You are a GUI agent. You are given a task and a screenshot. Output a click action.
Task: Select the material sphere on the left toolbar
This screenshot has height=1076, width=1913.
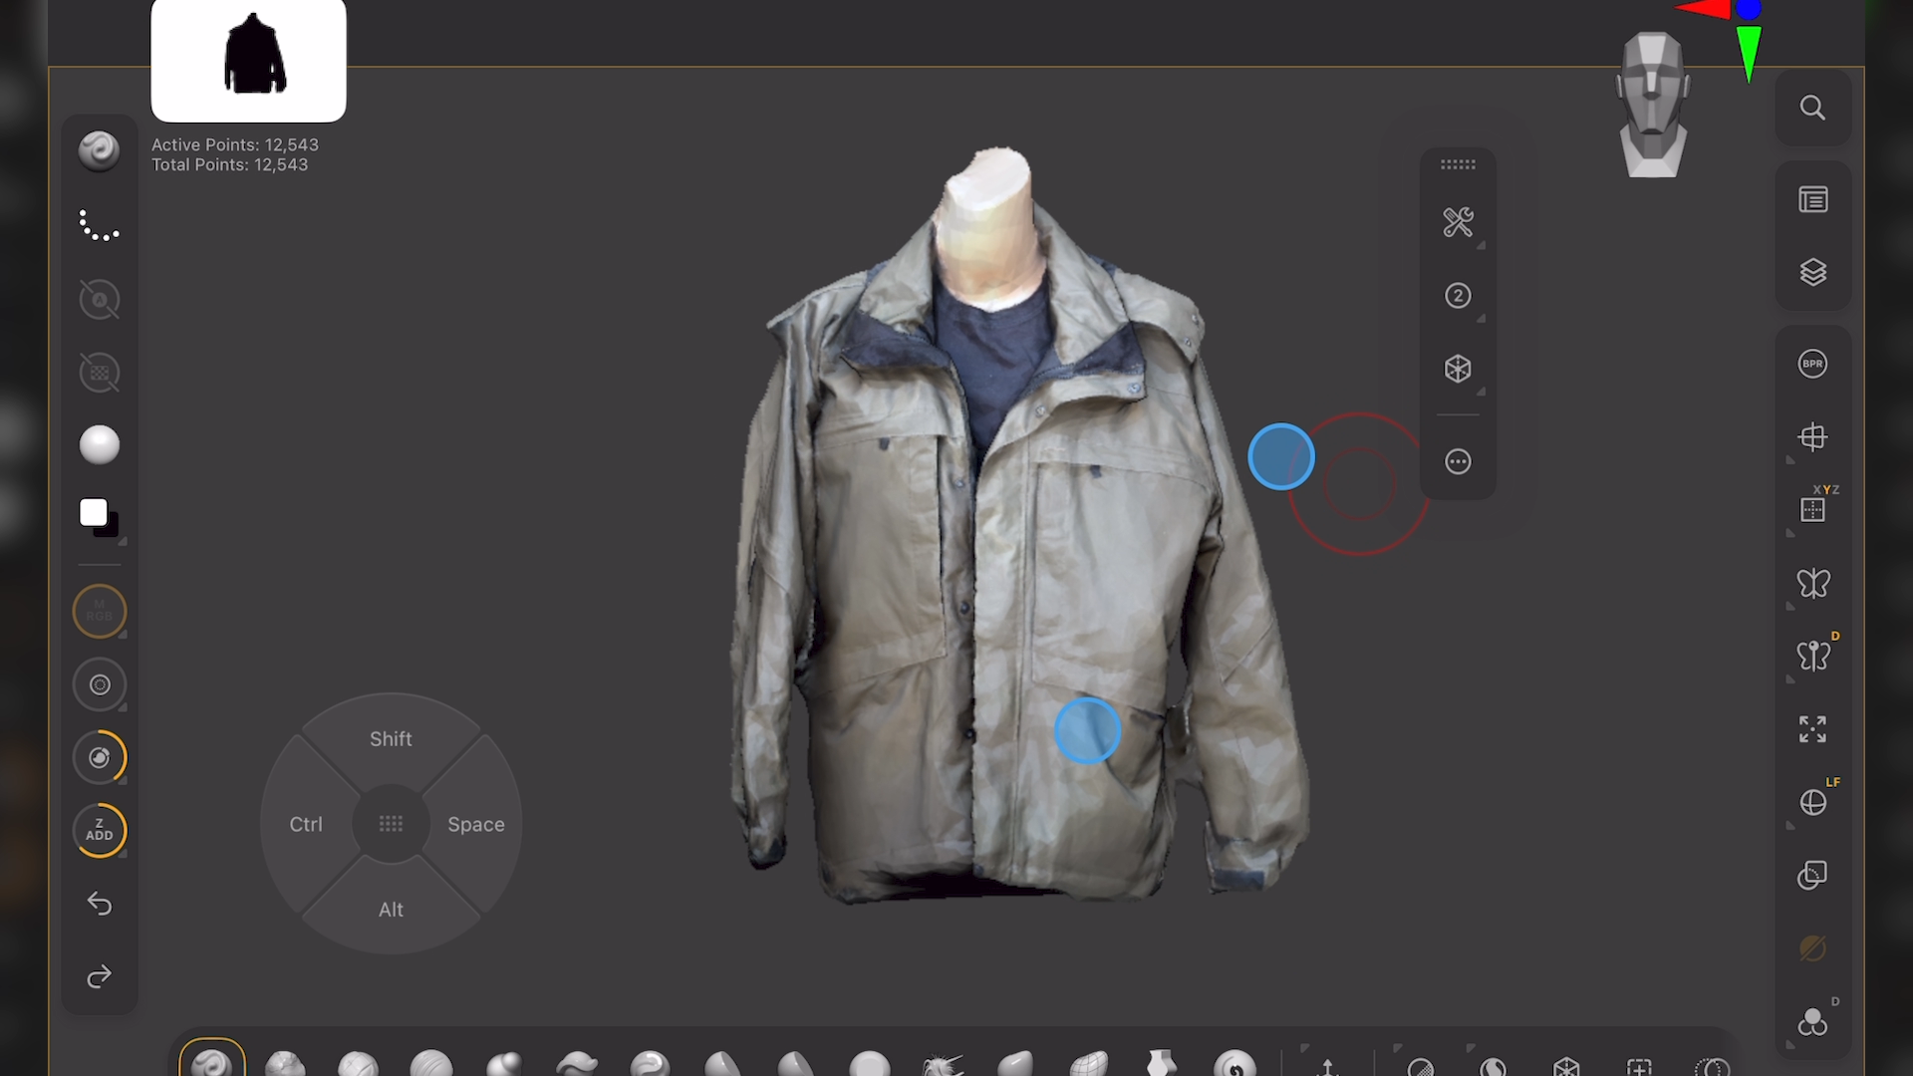tap(99, 444)
